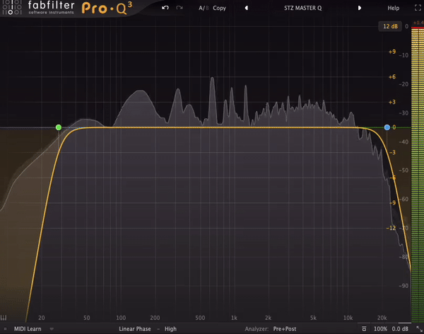
Task: Open the STZ MASTER Q preset menu
Action: (x=303, y=8)
